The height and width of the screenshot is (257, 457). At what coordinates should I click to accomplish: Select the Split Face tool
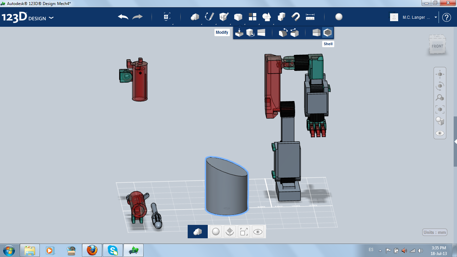pos(261,33)
